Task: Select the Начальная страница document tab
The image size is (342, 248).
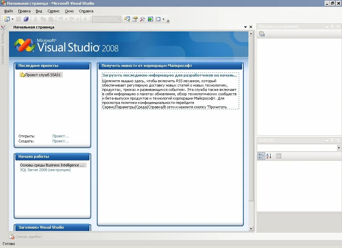Action: click(34, 27)
